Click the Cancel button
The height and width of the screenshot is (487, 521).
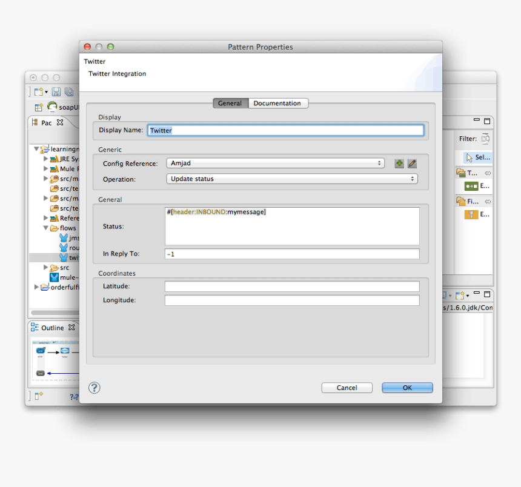coord(347,388)
